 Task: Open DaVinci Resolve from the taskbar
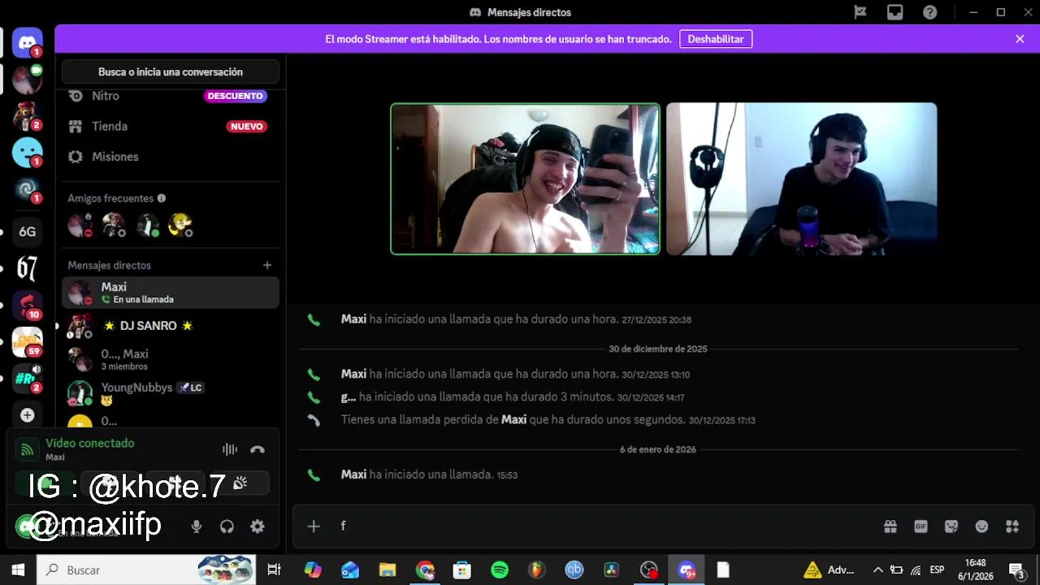[x=612, y=570]
